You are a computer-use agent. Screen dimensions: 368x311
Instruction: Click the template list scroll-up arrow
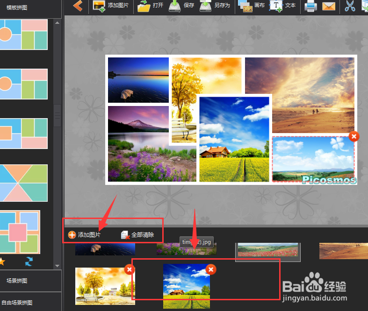57,23
